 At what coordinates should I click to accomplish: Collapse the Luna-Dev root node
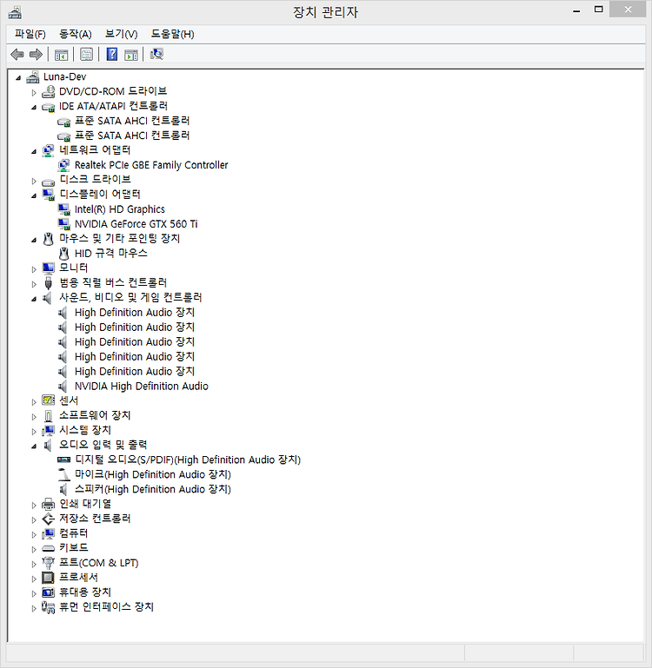(18, 77)
